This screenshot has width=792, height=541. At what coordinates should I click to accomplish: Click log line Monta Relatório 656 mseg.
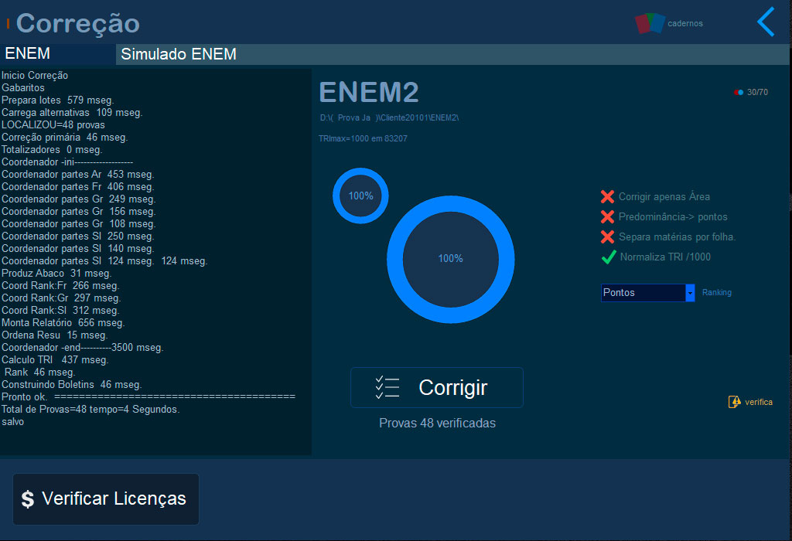pos(63,322)
